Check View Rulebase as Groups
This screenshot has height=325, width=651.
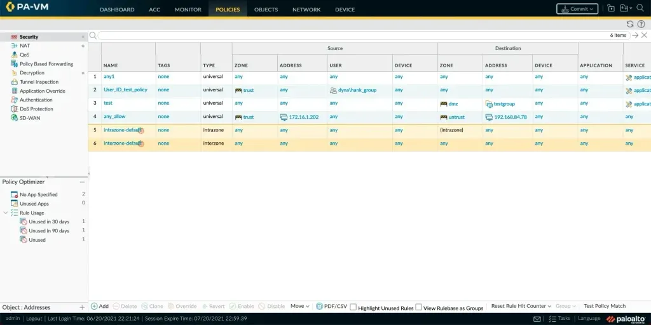(418, 307)
